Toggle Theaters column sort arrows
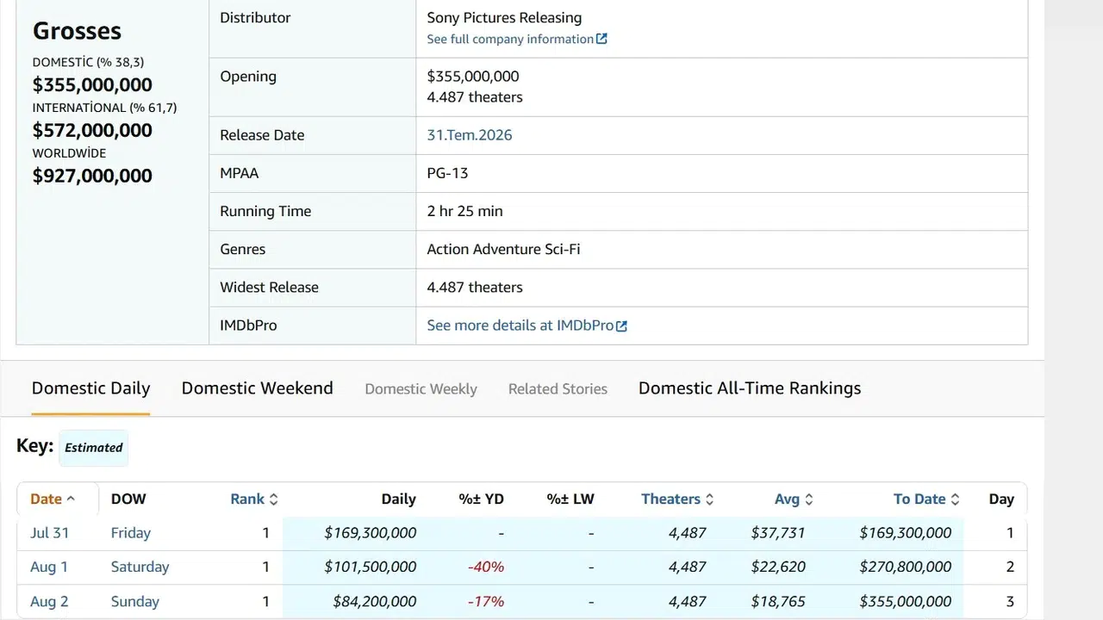Image resolution: width=1103 pixels, height=620 pixels. click(710, 499)
